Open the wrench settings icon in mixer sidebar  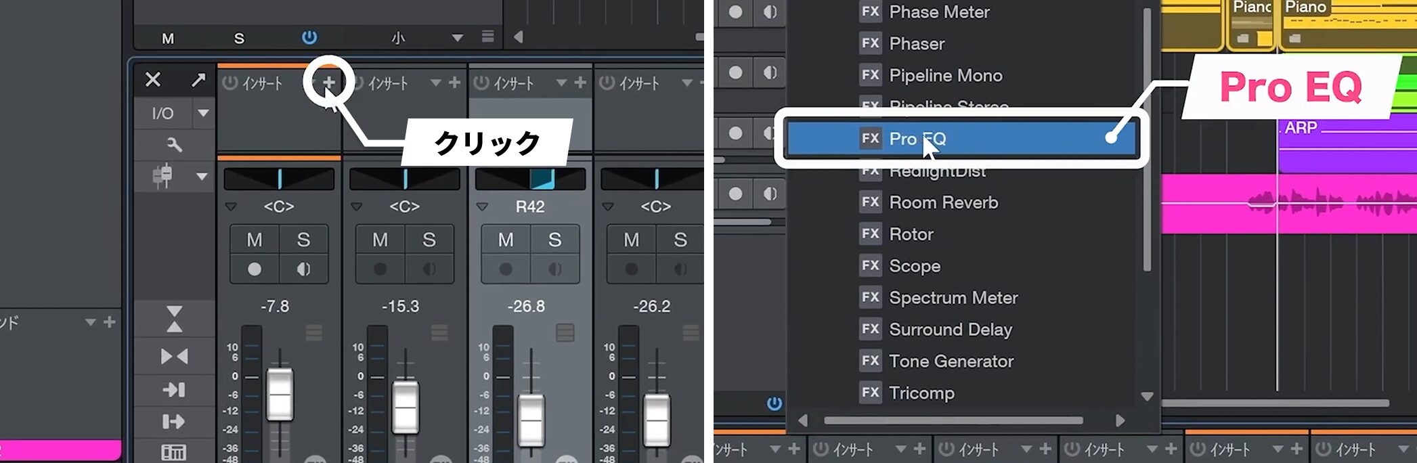coord(174,144)
